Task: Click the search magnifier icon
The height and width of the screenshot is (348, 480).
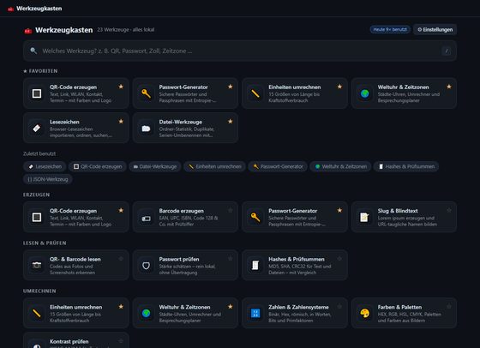Action: click(x=33, y=51)
